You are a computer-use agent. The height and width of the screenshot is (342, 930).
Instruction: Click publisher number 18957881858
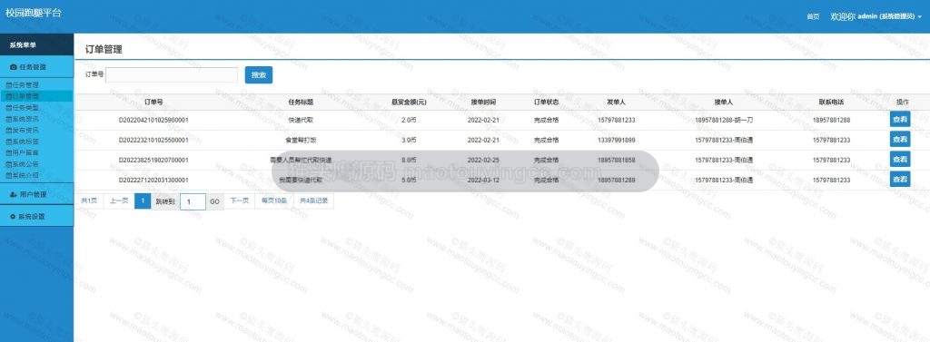(x=617, y=160)
